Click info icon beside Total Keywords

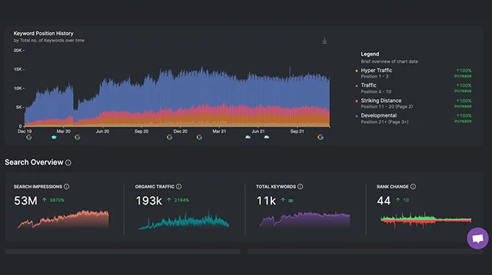pos(300,187)
